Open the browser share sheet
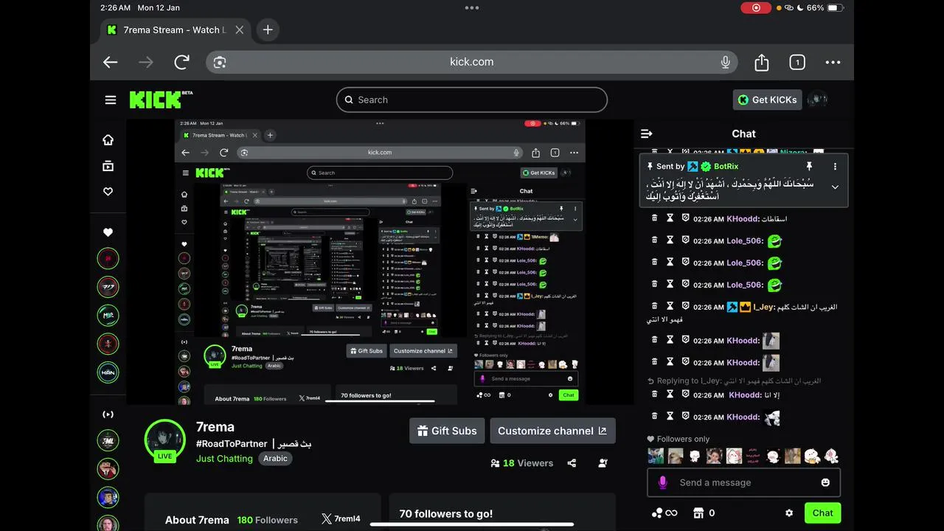944x531 pixels. 762,63
